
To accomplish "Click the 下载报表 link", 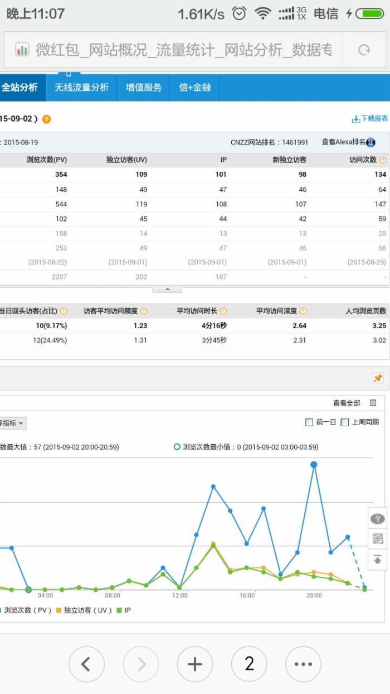I will click(374, 119).
